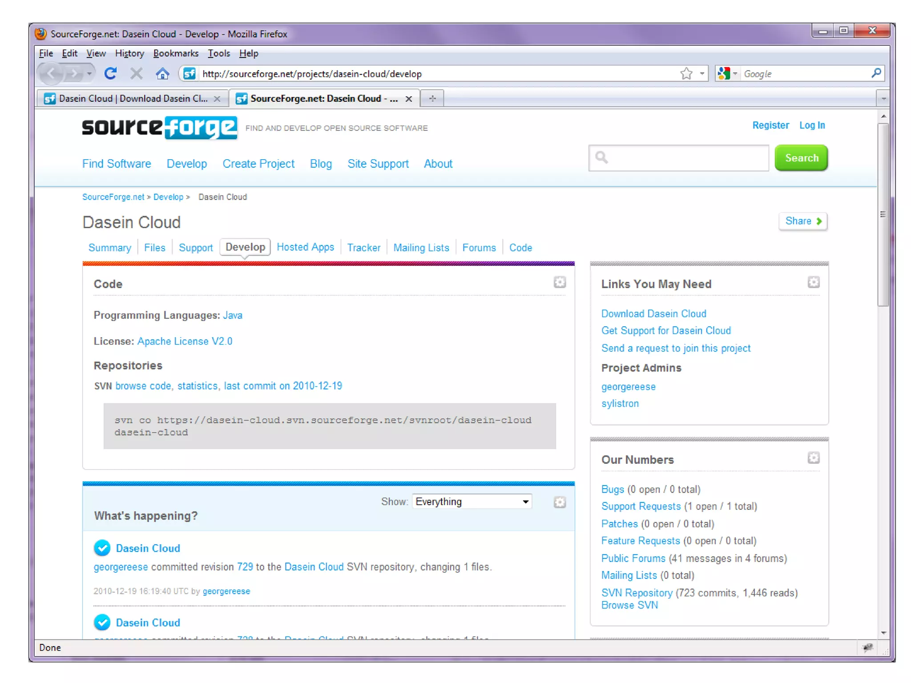Click the page vertical scrollbar thumb
Image resolution: width=911 pixels, height=683 pixels.
point(883,213)
